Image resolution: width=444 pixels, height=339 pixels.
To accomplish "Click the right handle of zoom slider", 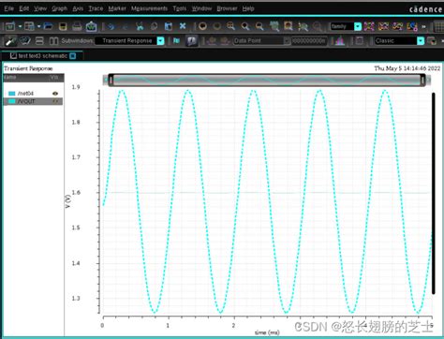I will [422, 81].
